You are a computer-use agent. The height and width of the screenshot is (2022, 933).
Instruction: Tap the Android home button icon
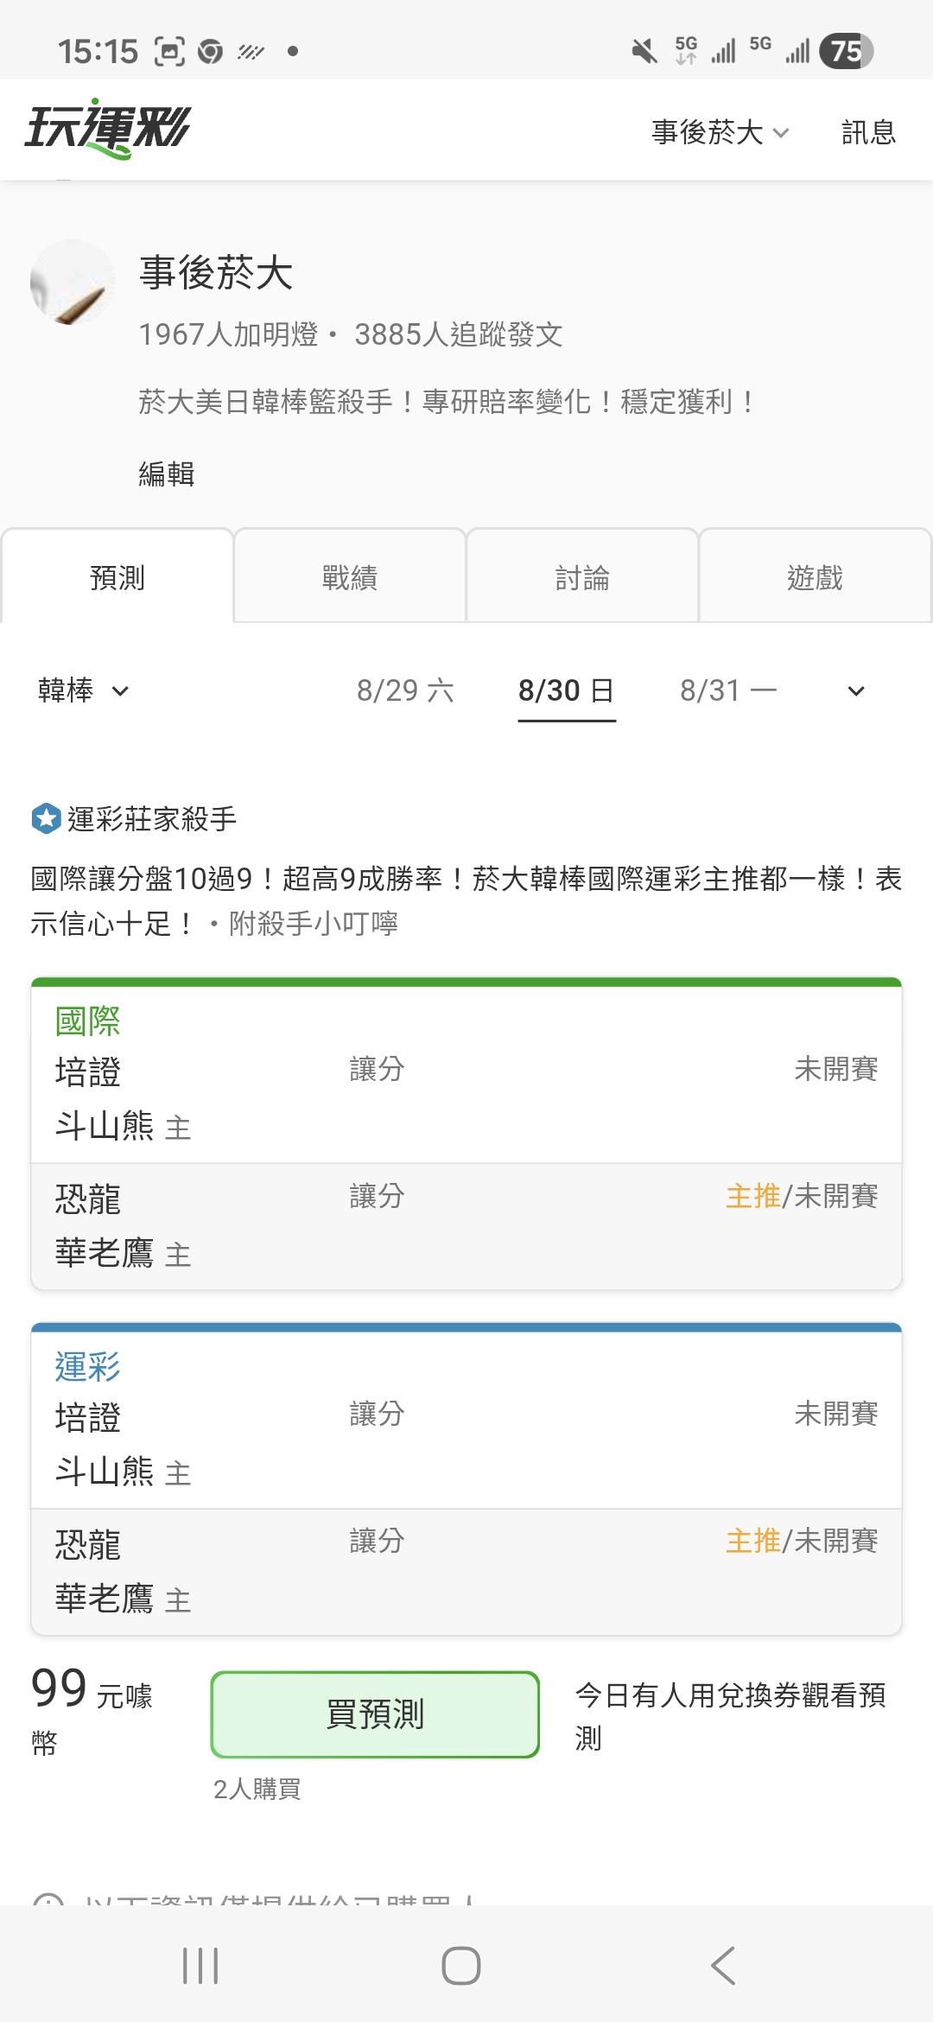(461, 1966)
